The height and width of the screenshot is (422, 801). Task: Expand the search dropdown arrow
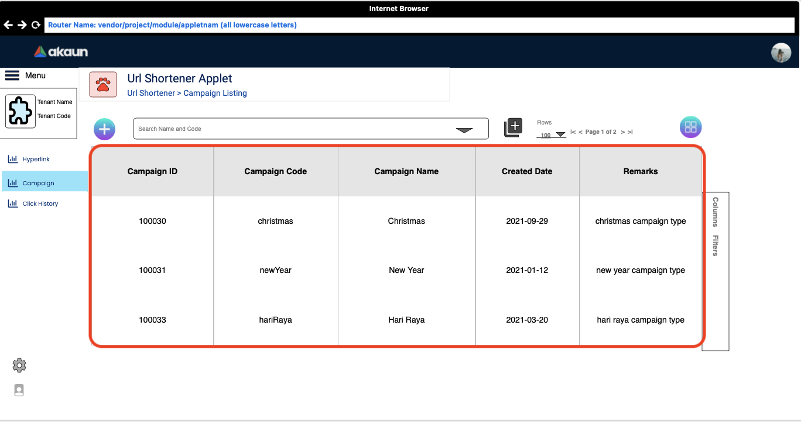pyautogui.click(x=464, y=130)
